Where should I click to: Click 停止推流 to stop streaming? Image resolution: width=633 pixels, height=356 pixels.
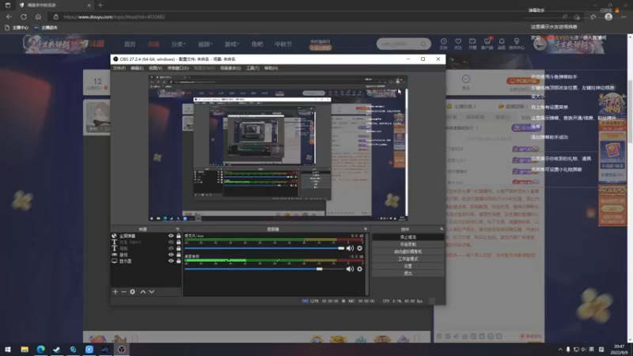[x=407, y=237]
